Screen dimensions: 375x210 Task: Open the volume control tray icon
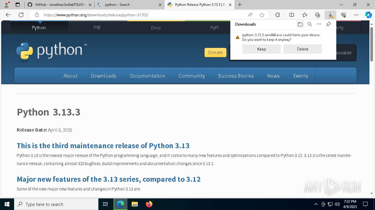pyautogui.click(x=337, y=204)
